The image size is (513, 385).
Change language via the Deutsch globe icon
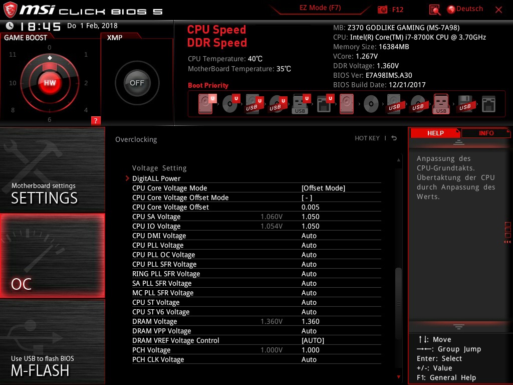click(x=451, y=10)
